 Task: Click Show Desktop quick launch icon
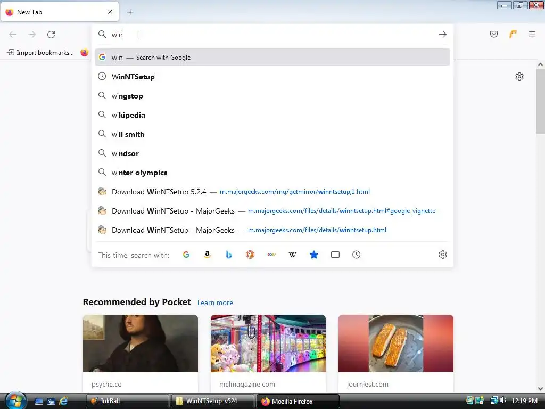click(39, 401)
